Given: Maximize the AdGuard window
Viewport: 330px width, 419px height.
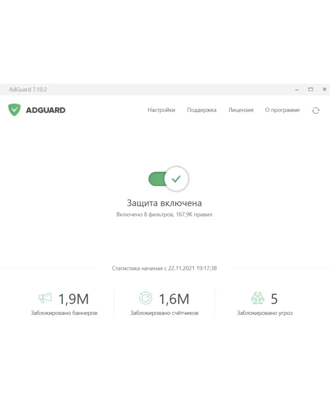Looking at the screenshot, I should tap(310, 90).
